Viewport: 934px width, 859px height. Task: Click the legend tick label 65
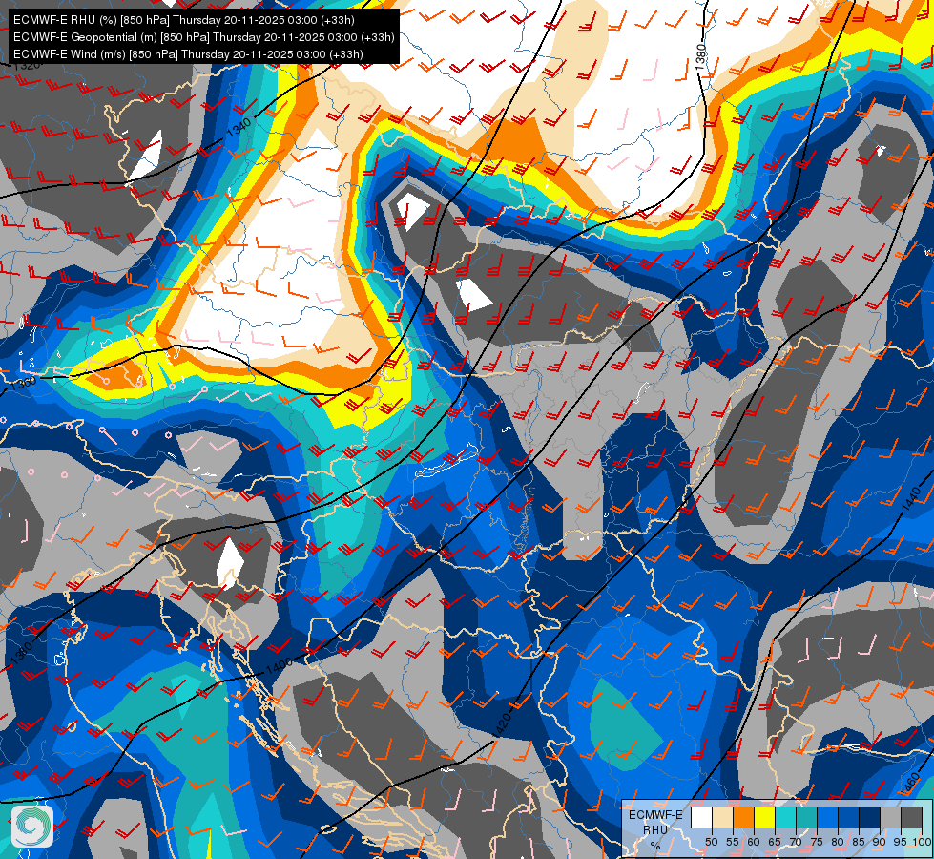pyautogui.click(x=775, y=842)
